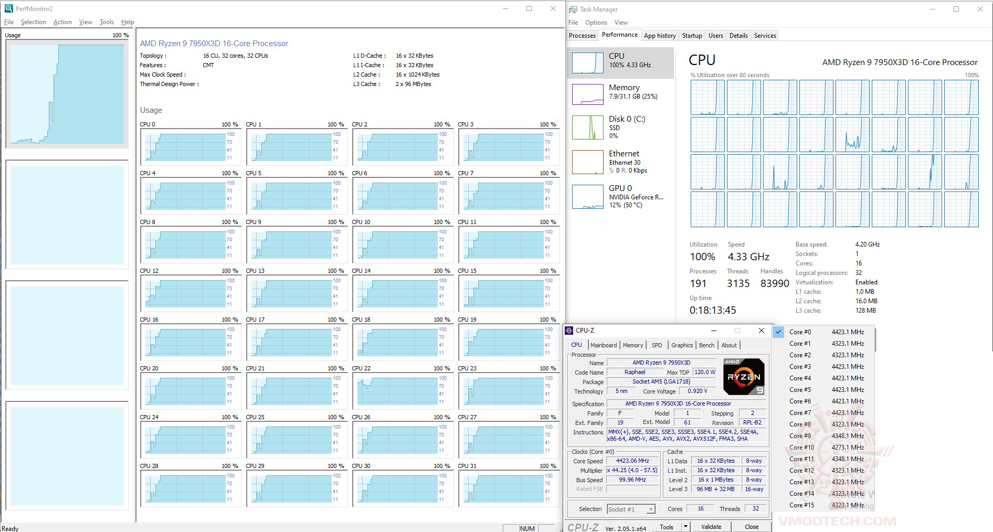Viewport: 993px width, 532px height.
Task: Select the CPU mini graph in Task Manager sidebar
Action: coord(588,63)
